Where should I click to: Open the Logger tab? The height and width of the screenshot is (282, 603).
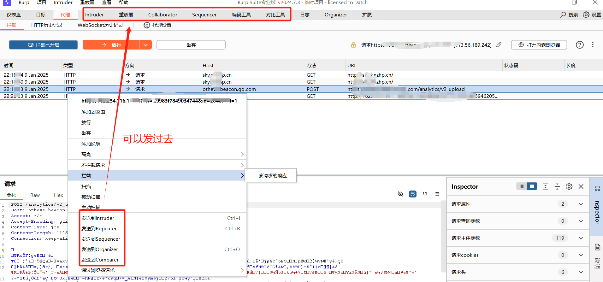pos(305,15)
